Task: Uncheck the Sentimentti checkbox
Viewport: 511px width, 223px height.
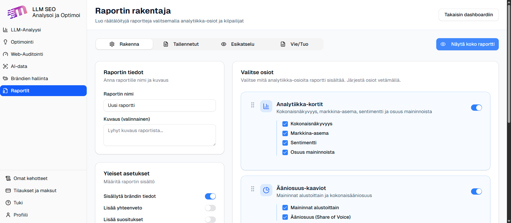Action: point(285,143)
